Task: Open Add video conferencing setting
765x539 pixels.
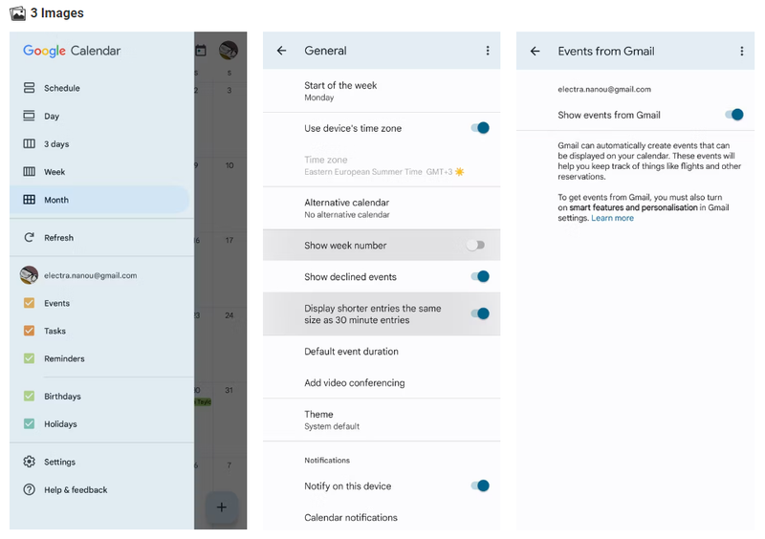Action: (382, 382)
